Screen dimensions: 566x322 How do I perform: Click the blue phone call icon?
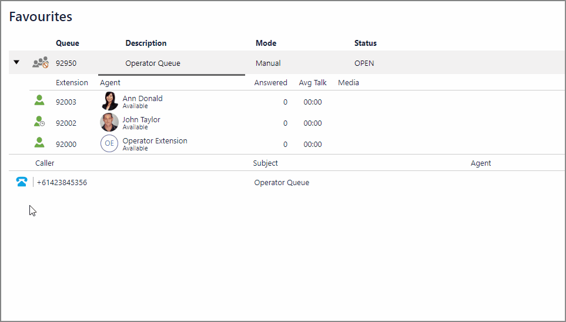22,182
